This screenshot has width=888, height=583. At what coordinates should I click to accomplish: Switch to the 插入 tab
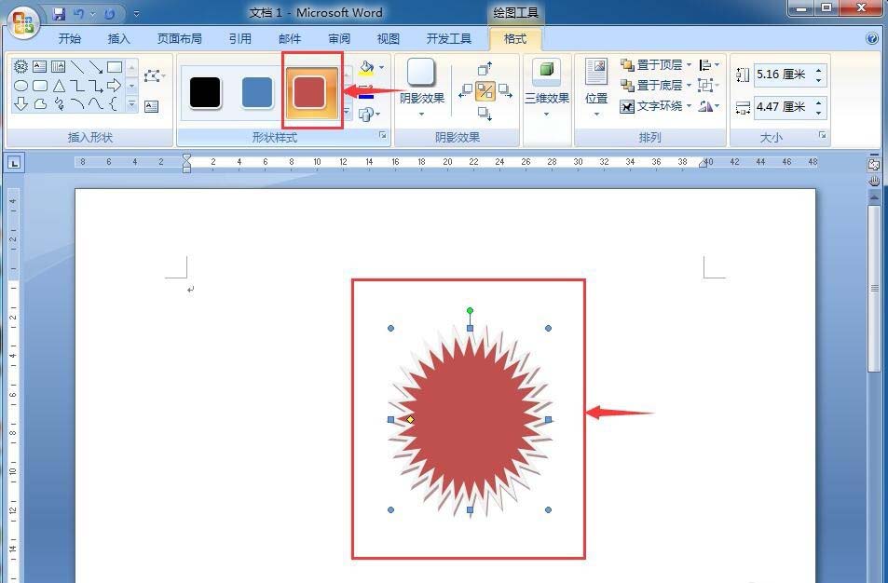[119, 38]
